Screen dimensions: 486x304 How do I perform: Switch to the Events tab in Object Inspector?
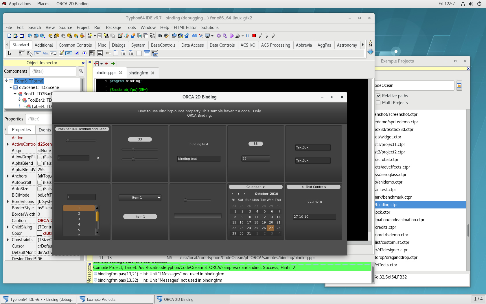click(45, 130)
